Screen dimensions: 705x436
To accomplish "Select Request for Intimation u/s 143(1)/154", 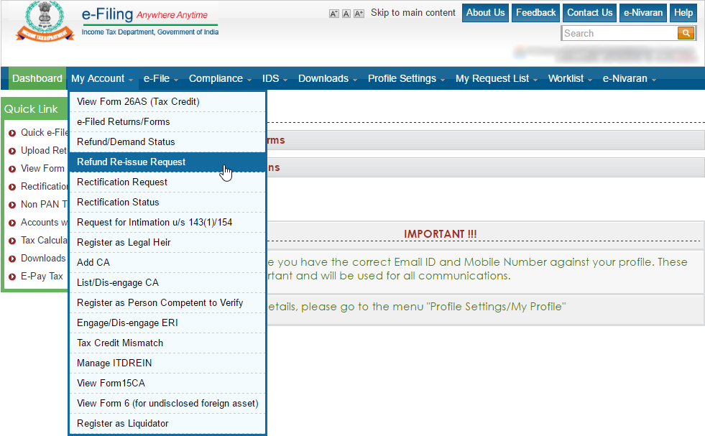I will (x=167, y=223).
